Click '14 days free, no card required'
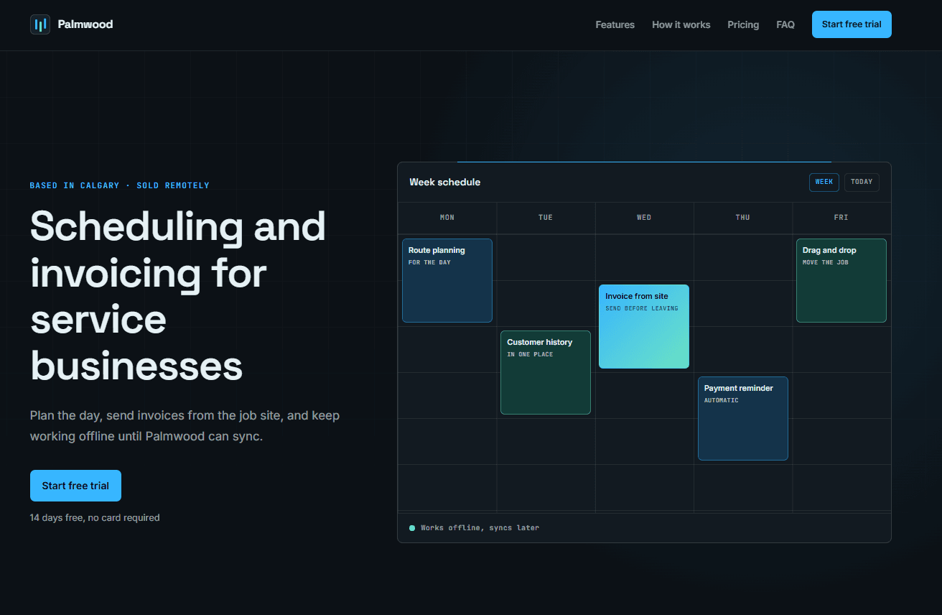The width and height of the screenshot is (942, 615). pyautogui.click(x=95, y=517)
